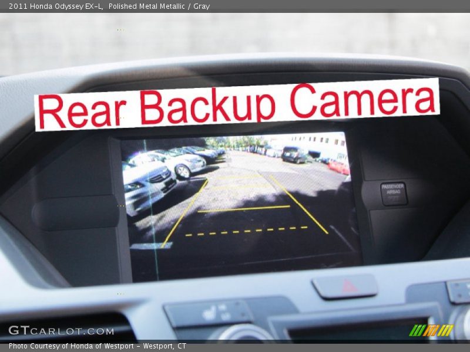Click the "Photo Courtesy of Honda of Westport" credit

[71, 346]
